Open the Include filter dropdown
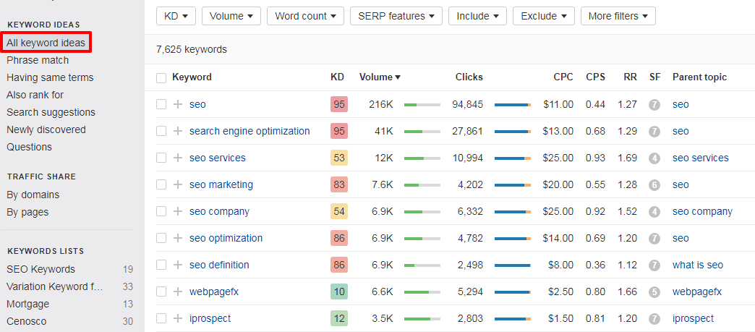755x332 pixels. point(477,16)
